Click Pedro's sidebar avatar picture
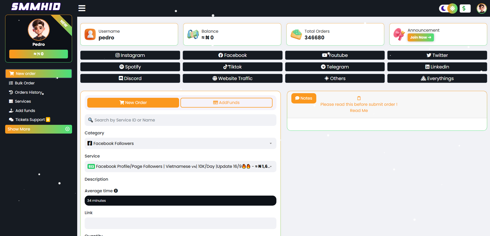This screenshot has width=490, height=236. tap(39, 30)
